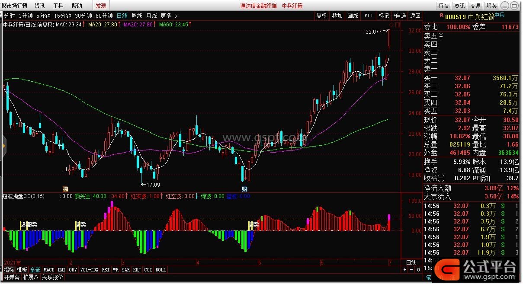Expand the 更多 periods dropdown
Image resolution: width=523 pixels, height=284 pixels.
pos(169,16)
